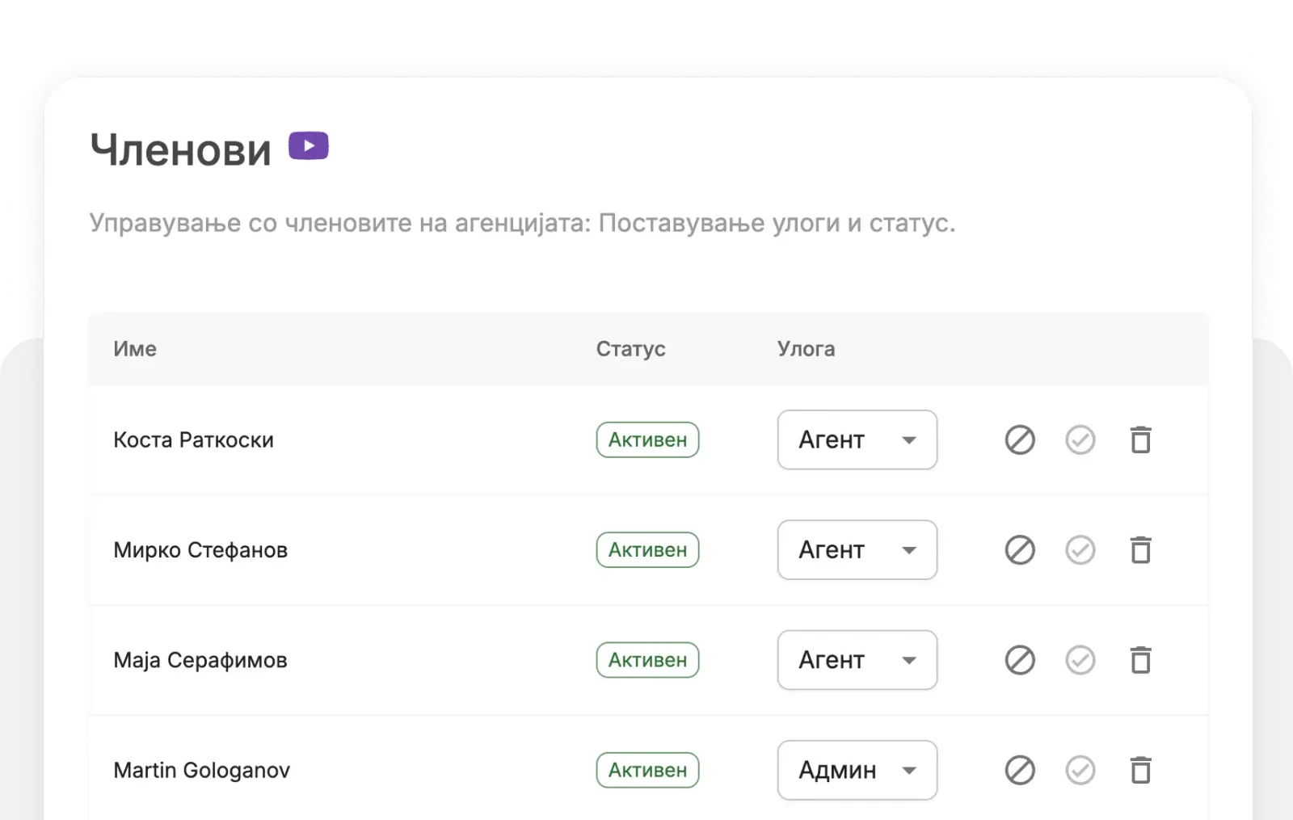This screenshot has height=820, width=1293.
Task: Delete Мирко Стефанов with trash icon
Action: [1140, 550]
